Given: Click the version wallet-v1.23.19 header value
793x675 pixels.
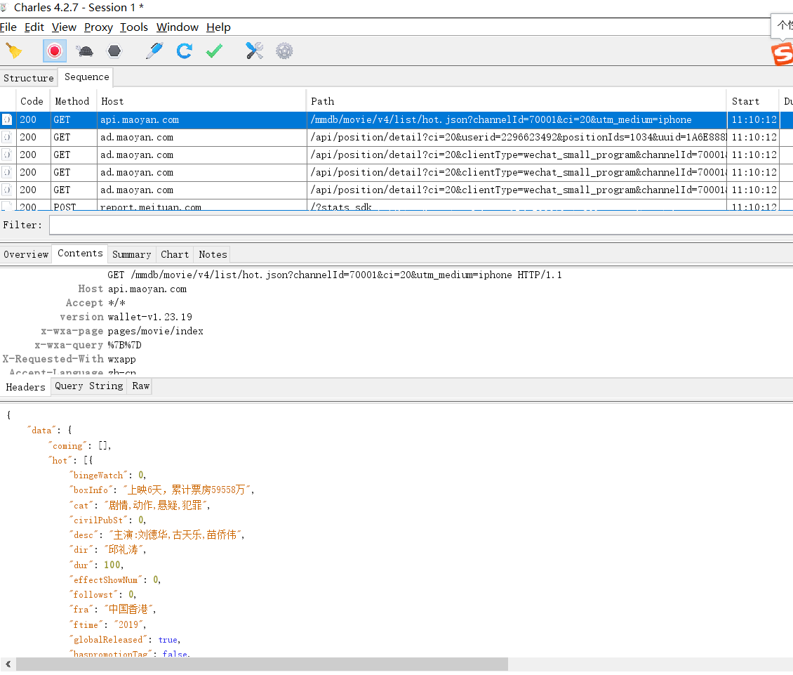Looking at the screenshot, I should click(149, 317).
